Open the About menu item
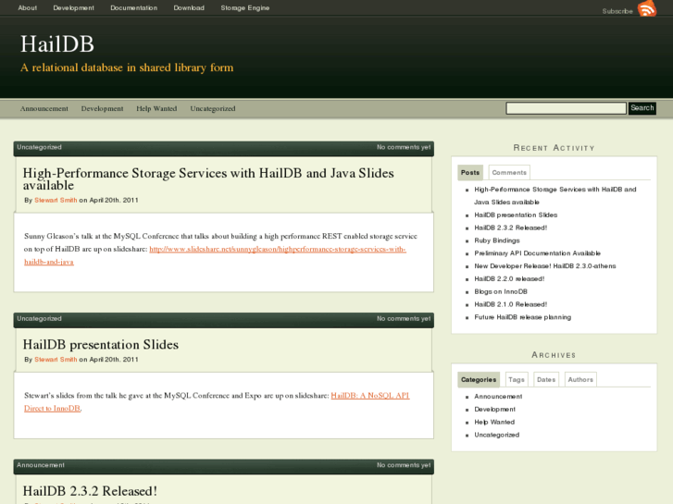The width and height of the screenshot is (673, 504). point(28,7)
